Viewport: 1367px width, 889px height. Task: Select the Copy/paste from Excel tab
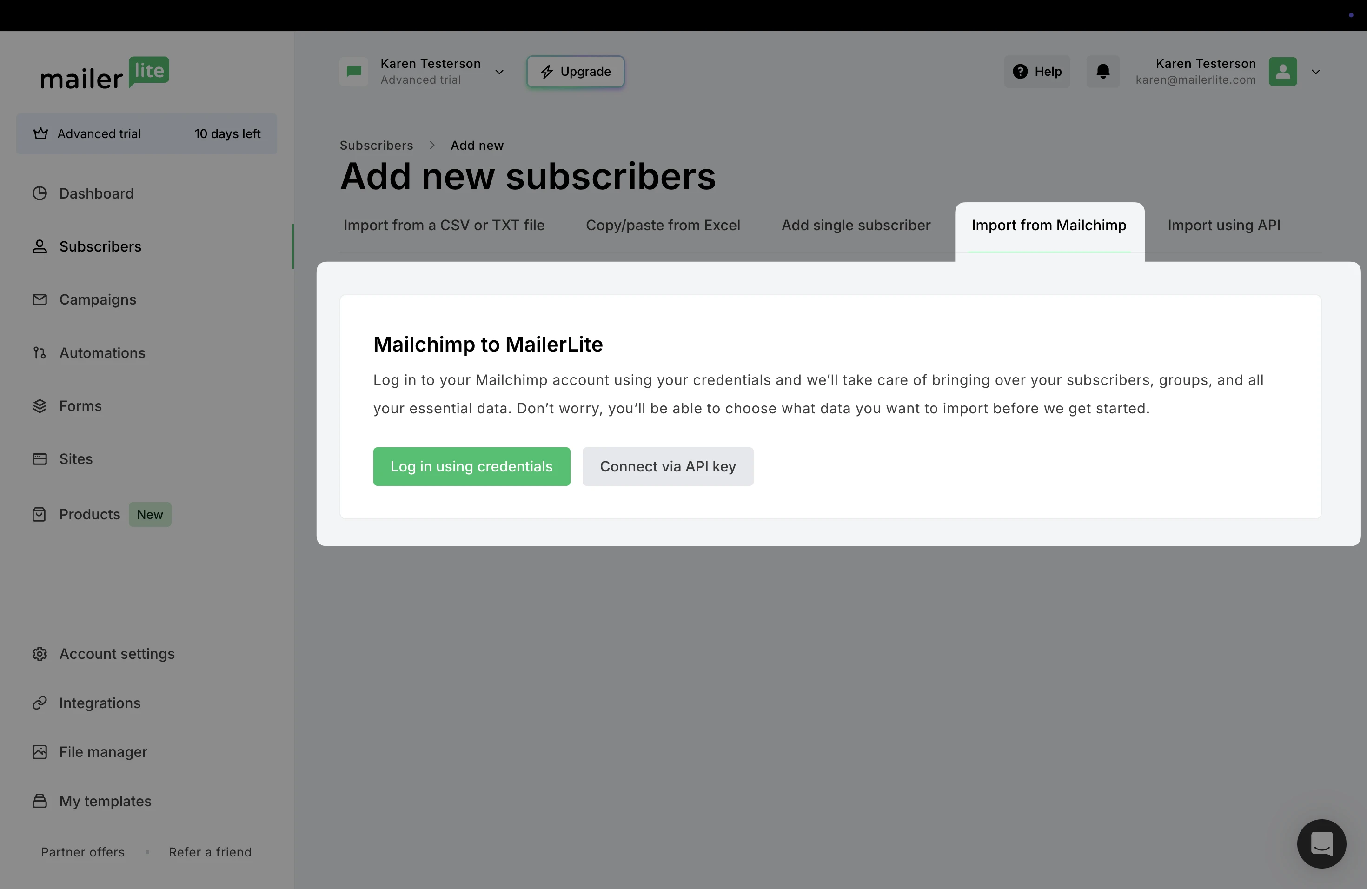pos(662,225)
